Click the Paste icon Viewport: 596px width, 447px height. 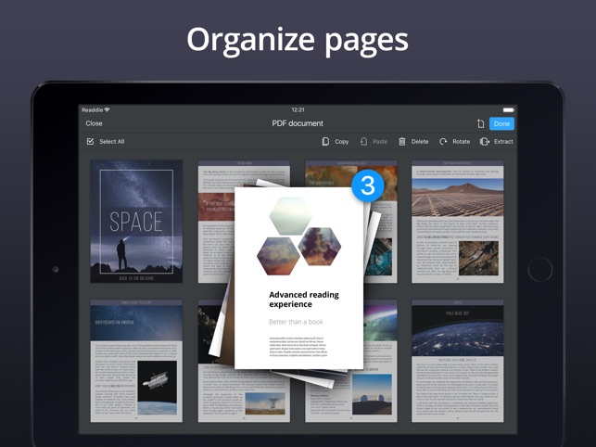363,142
